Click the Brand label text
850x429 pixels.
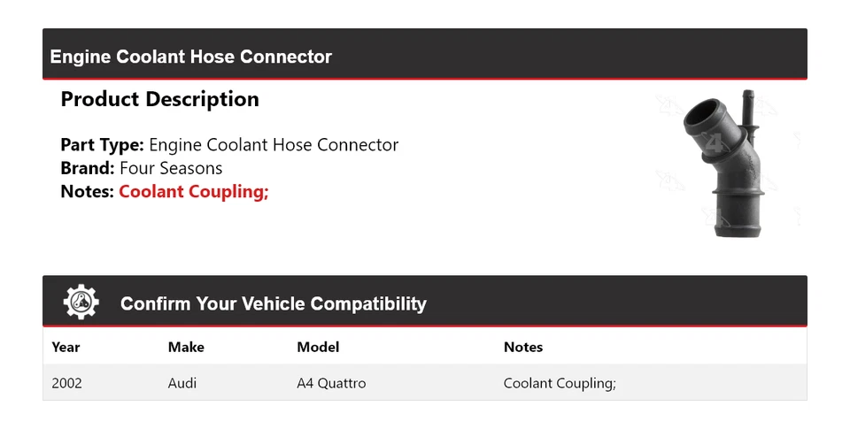coord(88,168)
